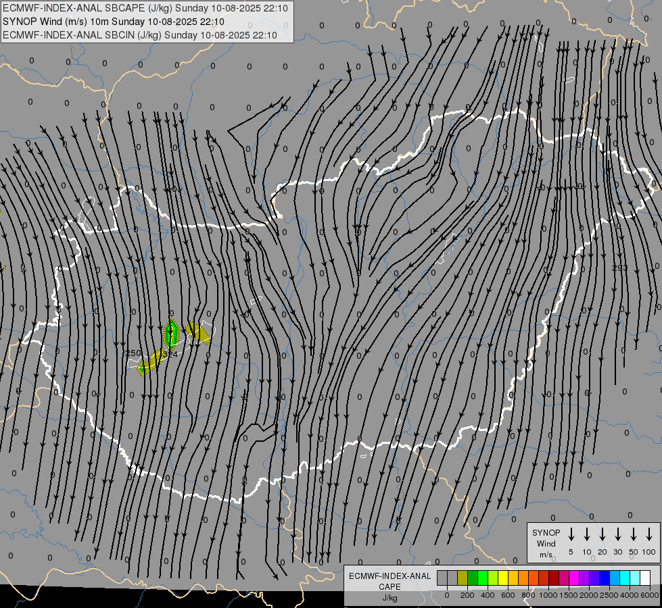Click the sky blue CAPE legend swatch
This screenshot has width=662, height=608.
[x=614, y=578]
